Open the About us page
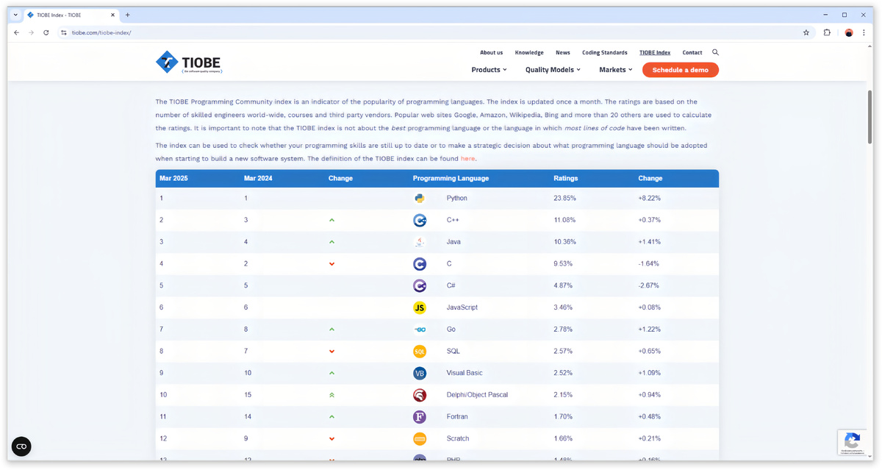Viewport: 882px width, 470px height. coord(492,53)
